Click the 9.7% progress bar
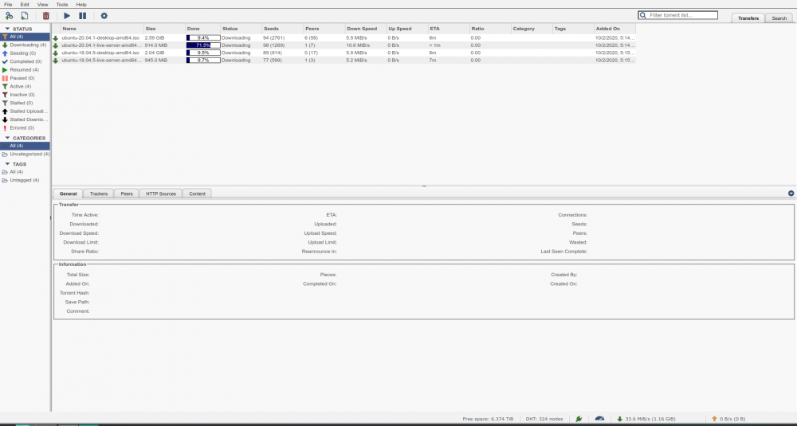 203,60
